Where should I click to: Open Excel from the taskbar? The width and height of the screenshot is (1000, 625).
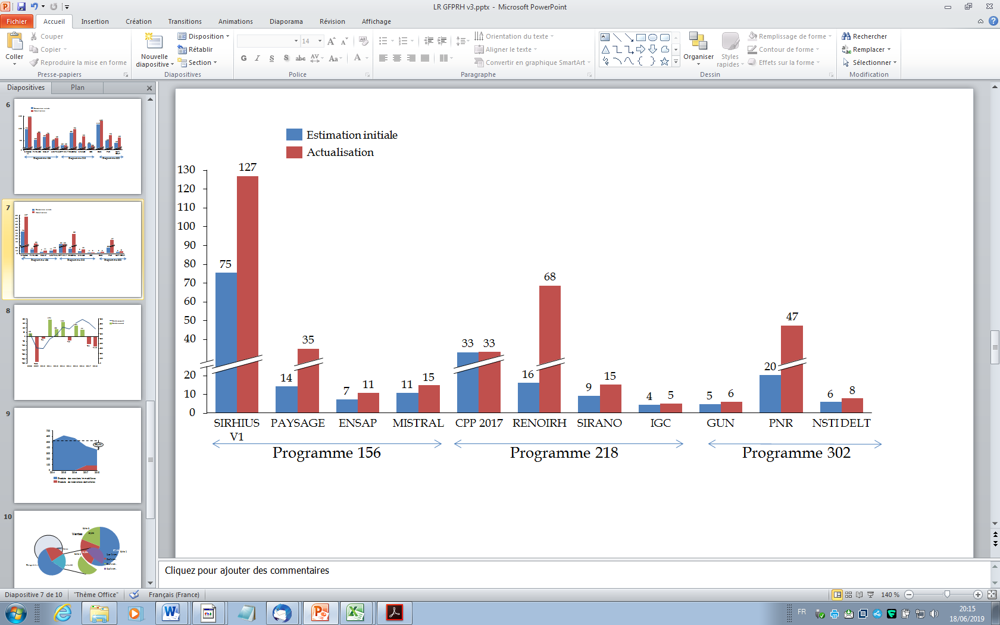(355, 612)
